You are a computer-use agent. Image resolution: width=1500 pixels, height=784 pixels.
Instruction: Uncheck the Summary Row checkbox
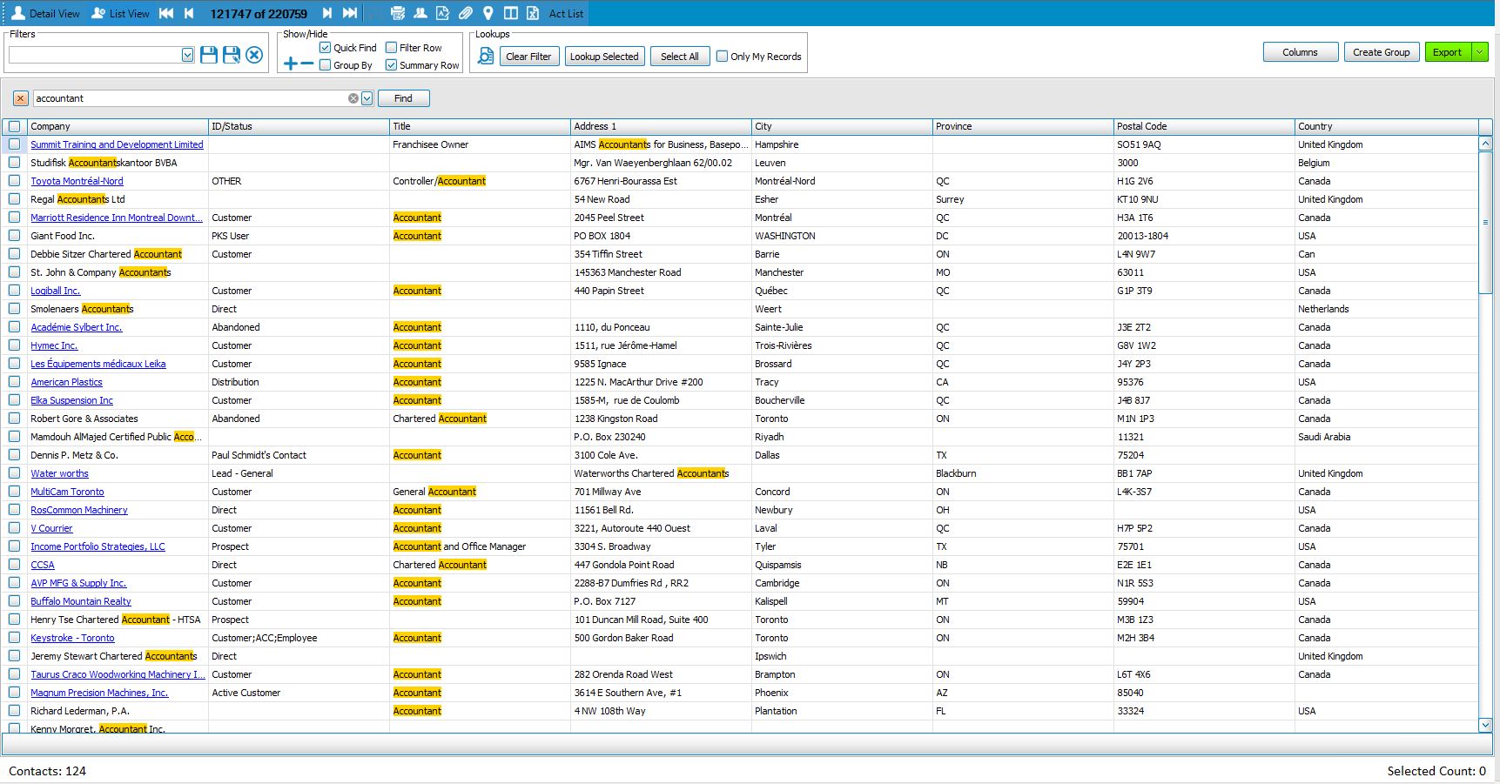coord(391,65)
